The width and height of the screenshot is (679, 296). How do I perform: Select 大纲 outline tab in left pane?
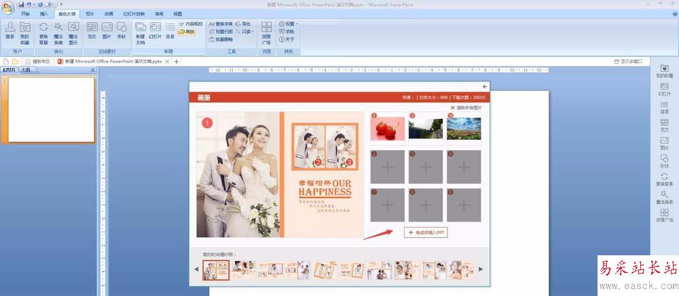(x=26, y=70)
